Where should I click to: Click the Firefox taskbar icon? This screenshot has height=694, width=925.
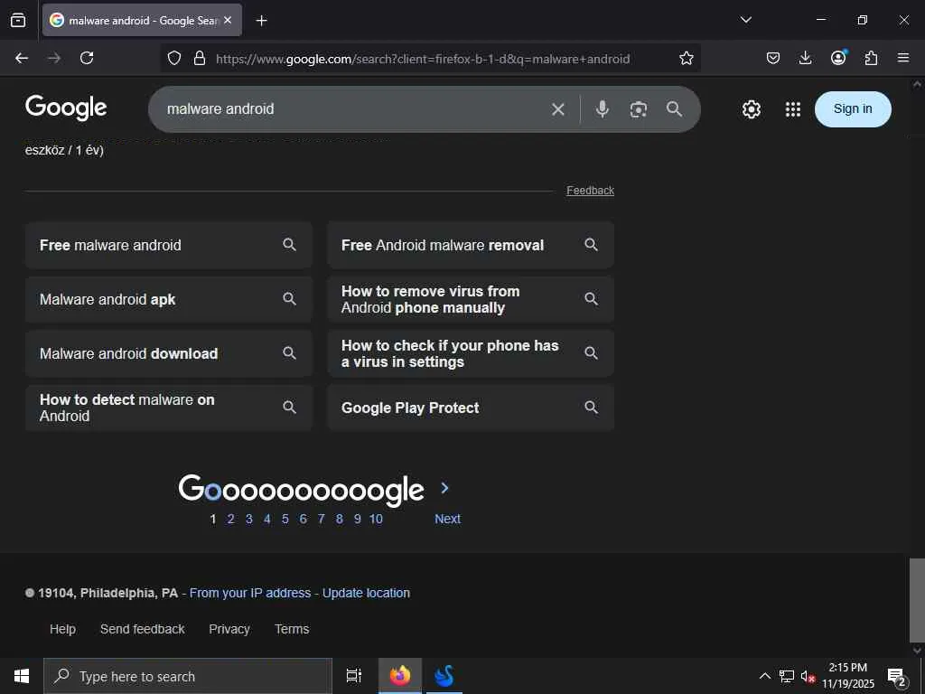pyautogui.click(x=399, y=676)
